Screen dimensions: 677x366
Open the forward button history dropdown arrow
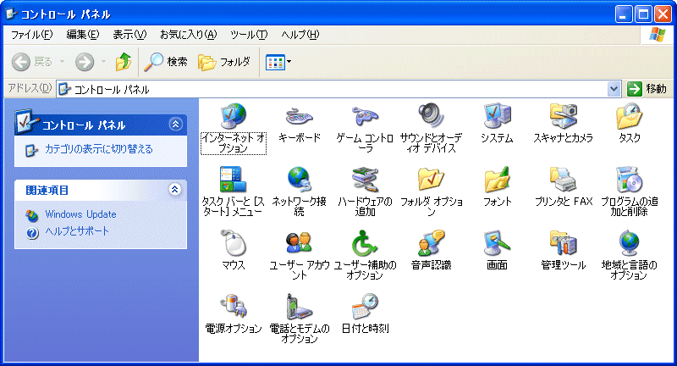point(103,62)
